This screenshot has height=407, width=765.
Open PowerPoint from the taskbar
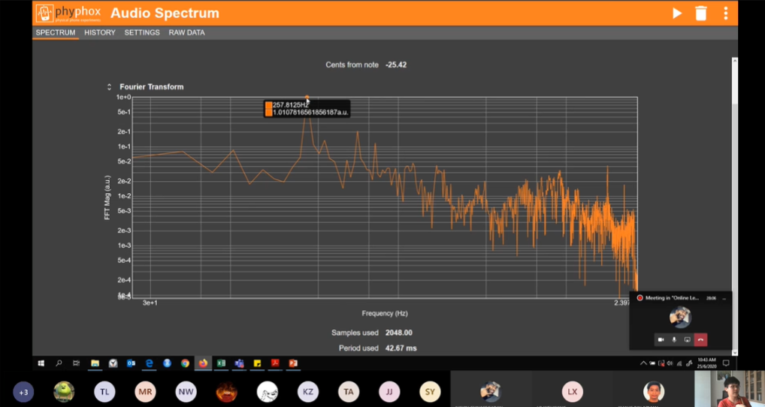293,363
